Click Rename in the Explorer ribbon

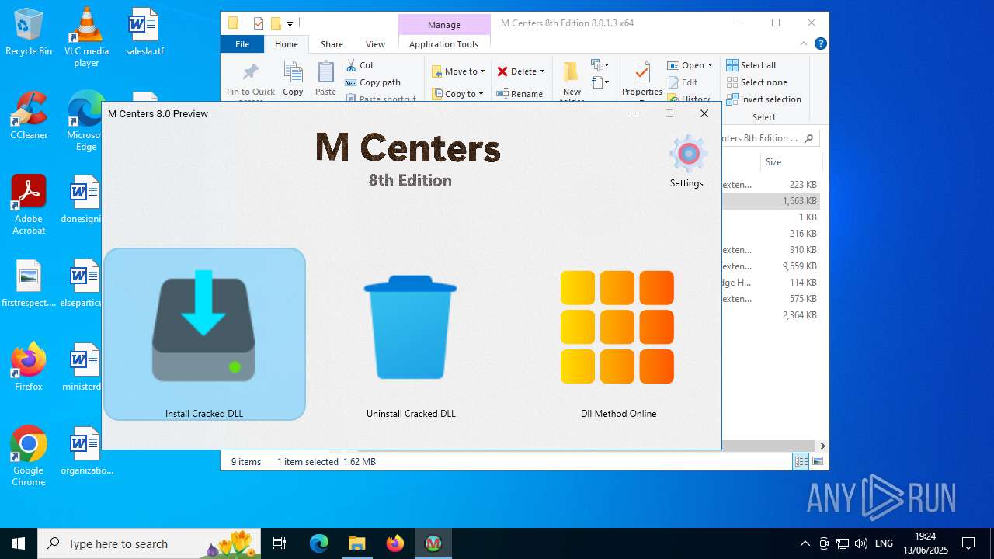click(x=520, y=94)
